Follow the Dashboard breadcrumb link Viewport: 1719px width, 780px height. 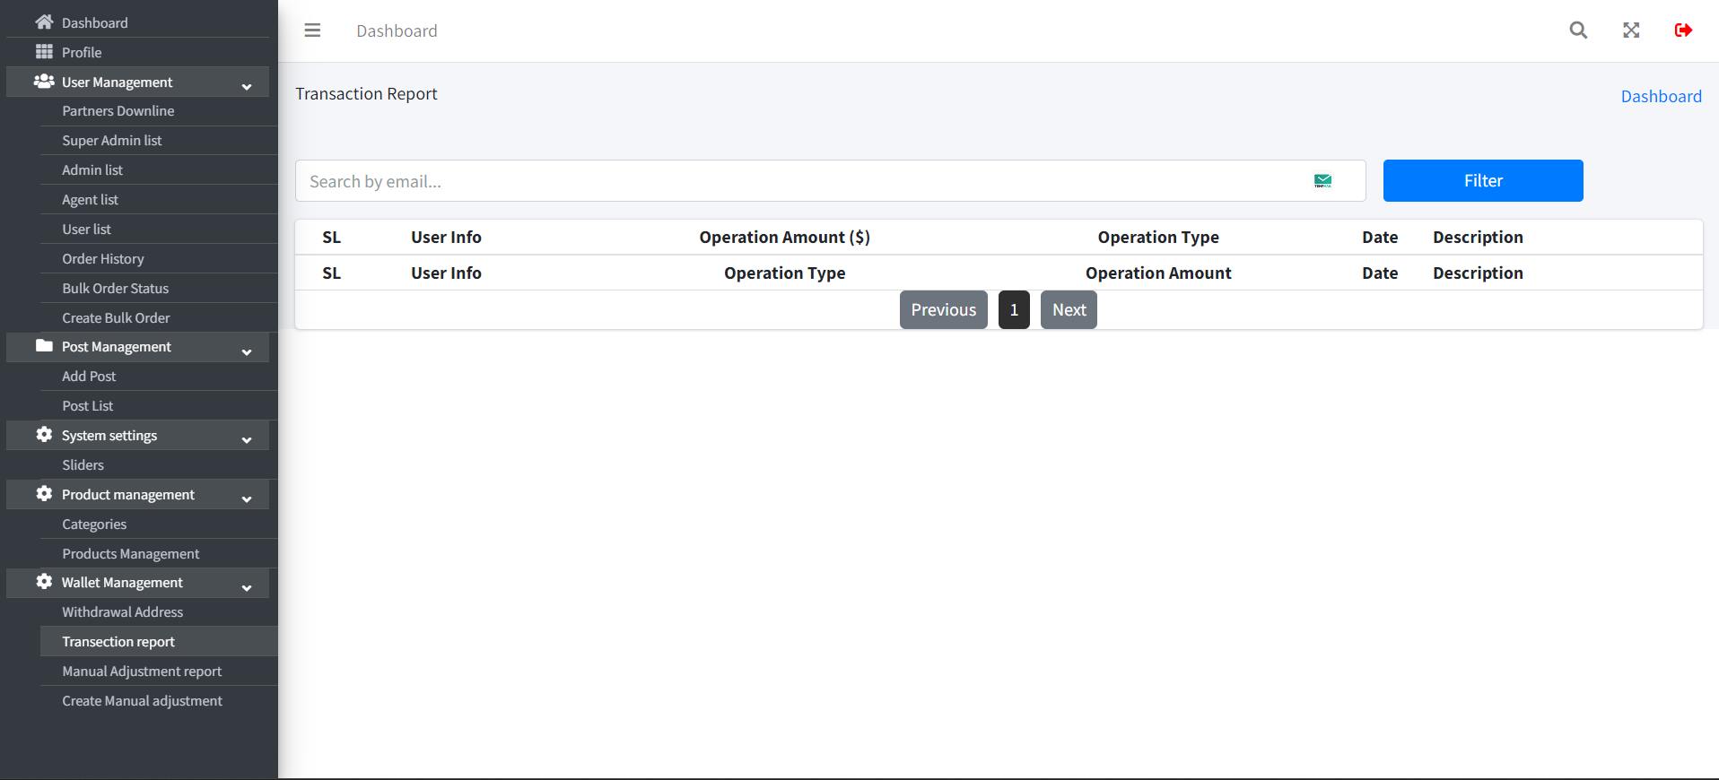pos(1661,97)
